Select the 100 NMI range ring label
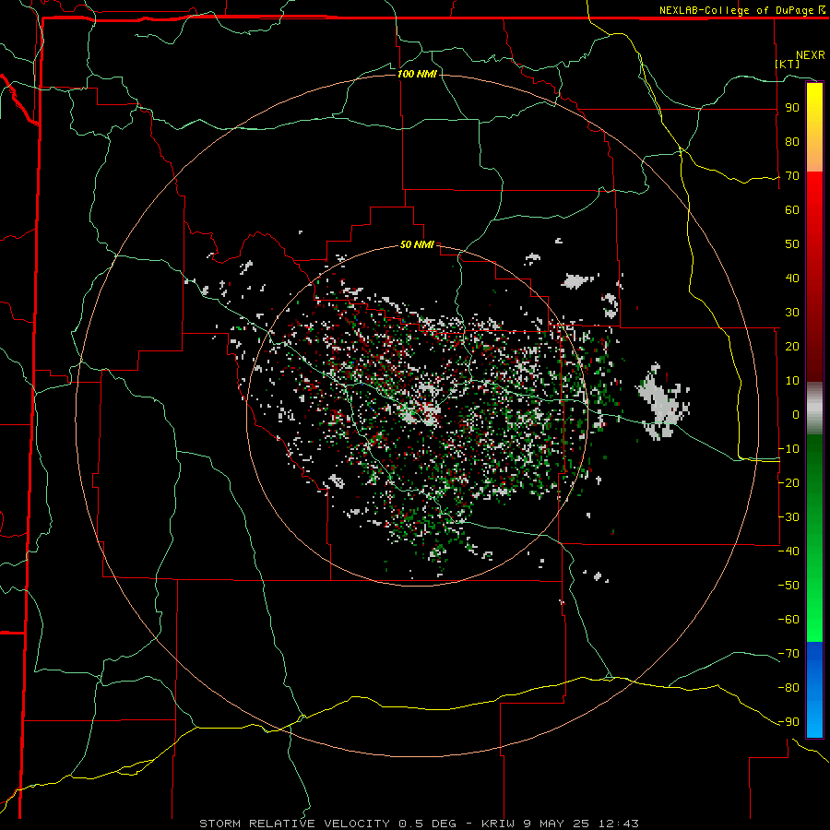This screenshot has height=830, width=830. pos(417,74)
